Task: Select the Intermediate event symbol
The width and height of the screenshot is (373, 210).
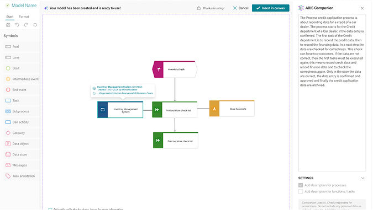Action: (x=22, y=79)
